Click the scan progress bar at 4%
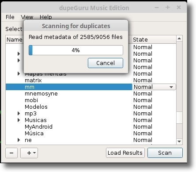Screen dimensions: 196x172 click(x=76, y=50)
